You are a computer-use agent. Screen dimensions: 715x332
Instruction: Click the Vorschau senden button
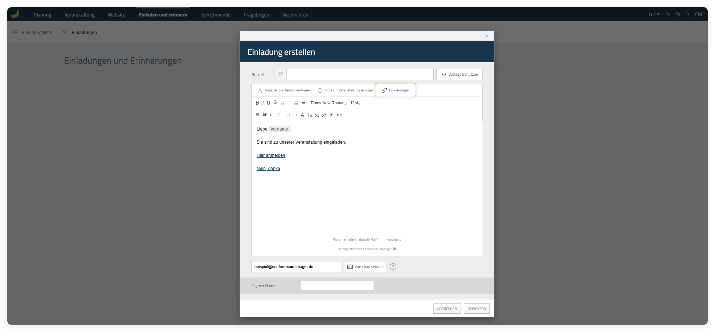[365, 267]
